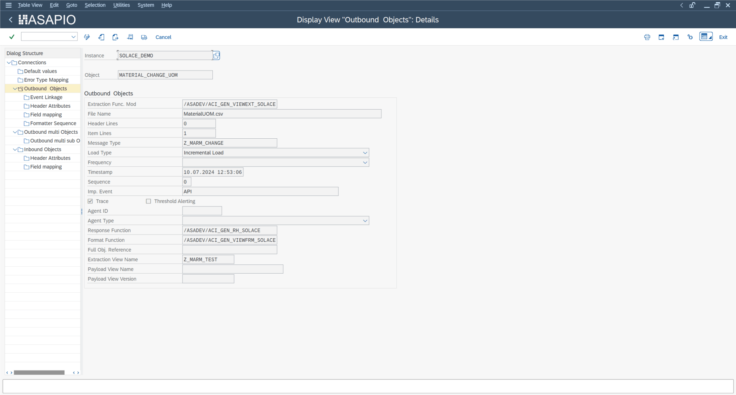Select Event Linkage in dialog structure

[46, 97]
